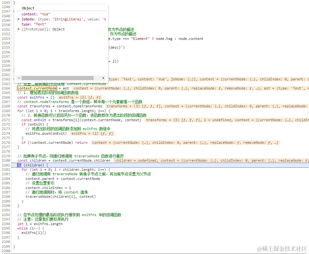
Task: Click 'if (!context.currentNode) return' statement
Action: pyautogui.click(x=55, y=143)
